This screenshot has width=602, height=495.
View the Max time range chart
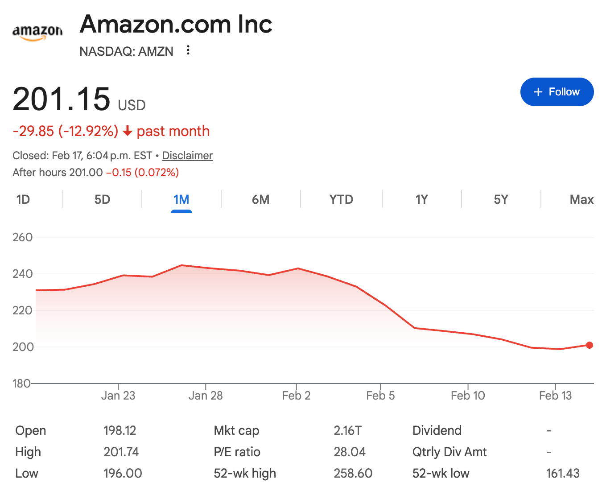point(581,199)
